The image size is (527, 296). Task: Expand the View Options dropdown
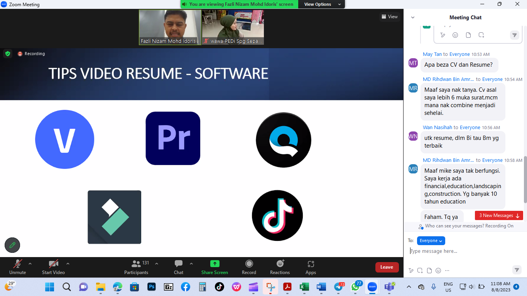(x=323, y=4)
